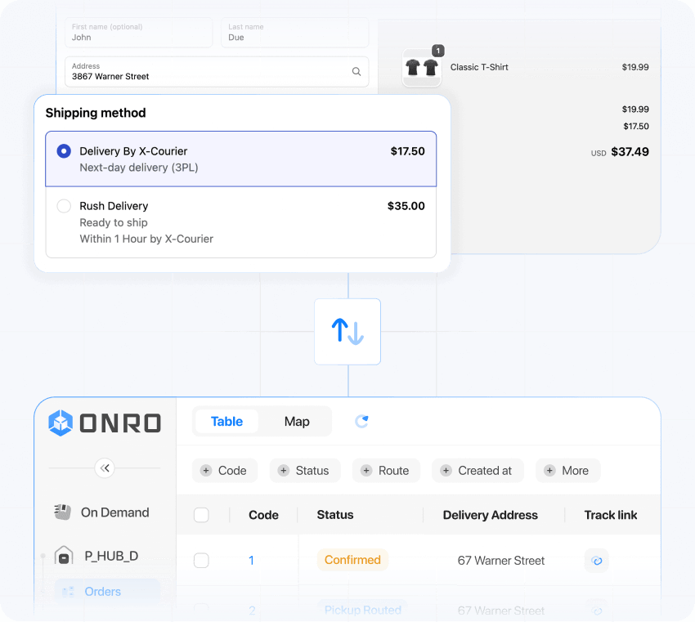Viewport: 695px width, 622px height.
Task: Switch to the Map tab
Action: [x=297, y=421]
